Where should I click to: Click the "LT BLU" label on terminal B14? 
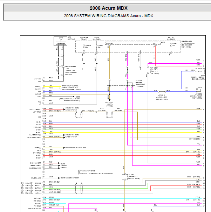click(52, 197)
